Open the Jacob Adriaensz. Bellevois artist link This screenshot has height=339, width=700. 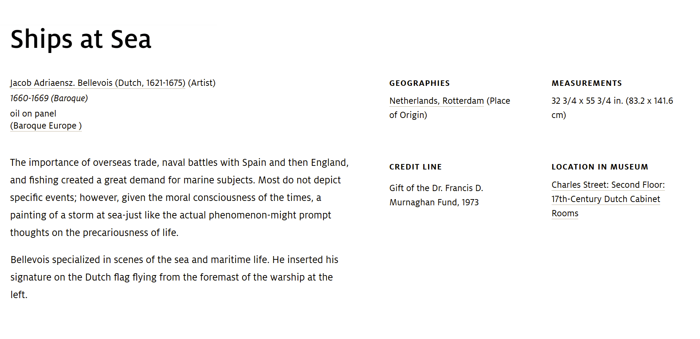(98, 83)
